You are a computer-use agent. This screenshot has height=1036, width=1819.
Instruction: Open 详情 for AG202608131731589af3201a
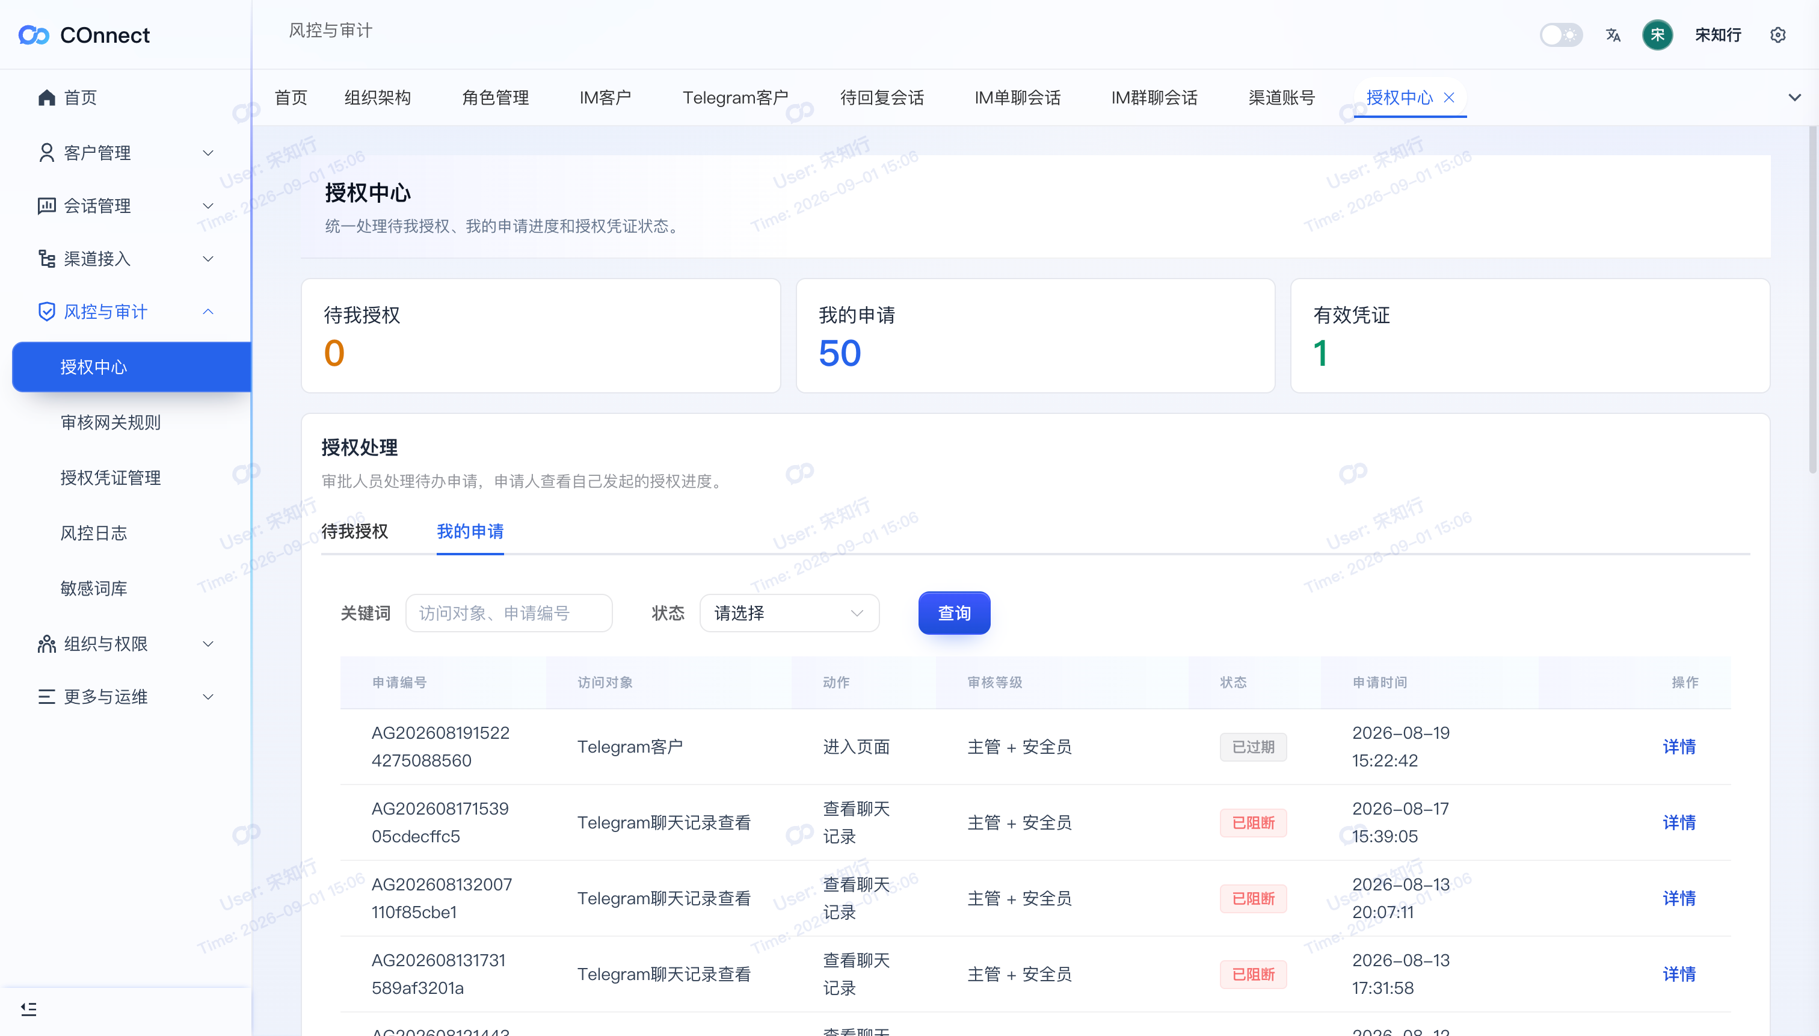1679,974
